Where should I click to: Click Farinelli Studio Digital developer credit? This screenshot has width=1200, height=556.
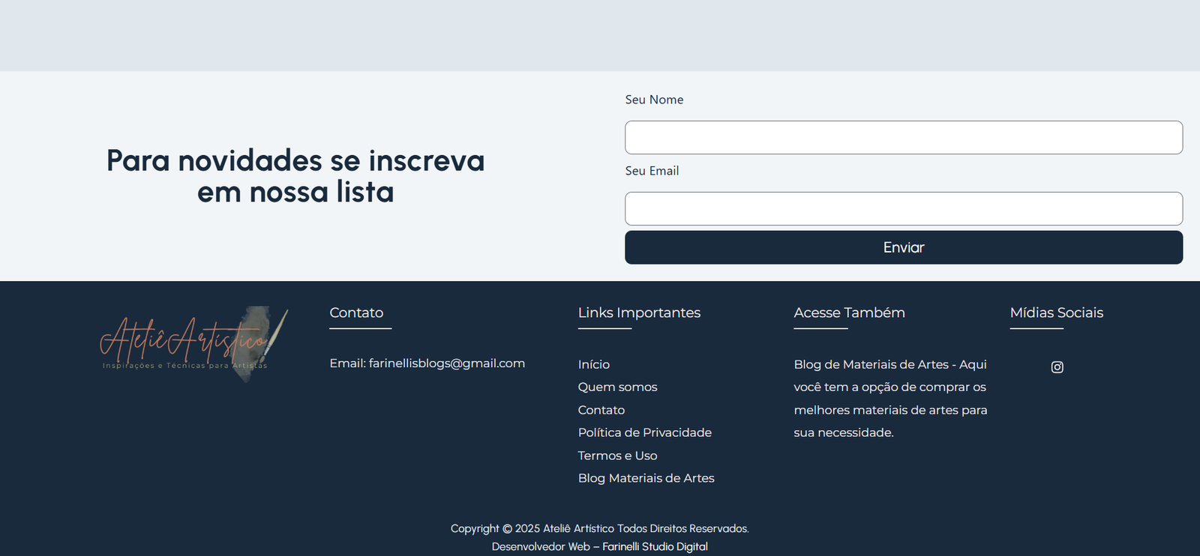point(655,547)
